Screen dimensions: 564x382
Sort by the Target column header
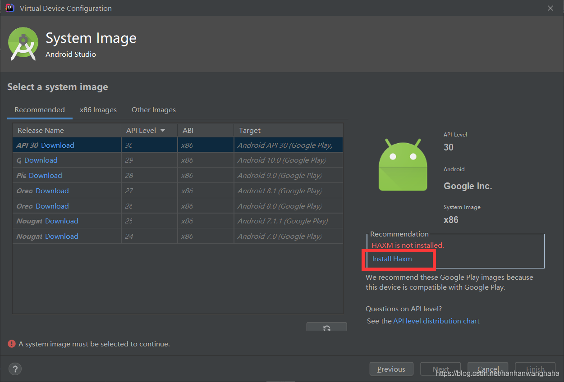250,130
